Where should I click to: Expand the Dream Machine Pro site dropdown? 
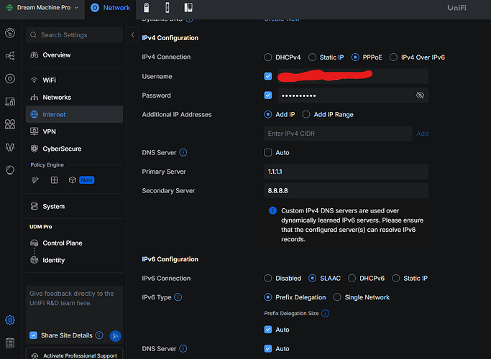tap(42, 7)
